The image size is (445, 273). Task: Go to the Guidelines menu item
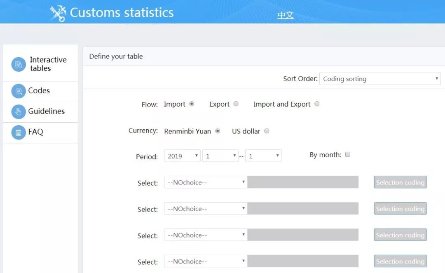click(46, 112)
